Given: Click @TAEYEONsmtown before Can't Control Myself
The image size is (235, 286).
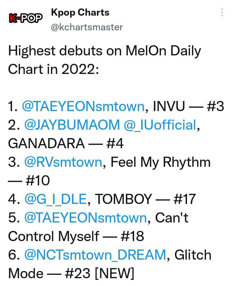Looking at the screenshot, I should click(x=86, y=218).
